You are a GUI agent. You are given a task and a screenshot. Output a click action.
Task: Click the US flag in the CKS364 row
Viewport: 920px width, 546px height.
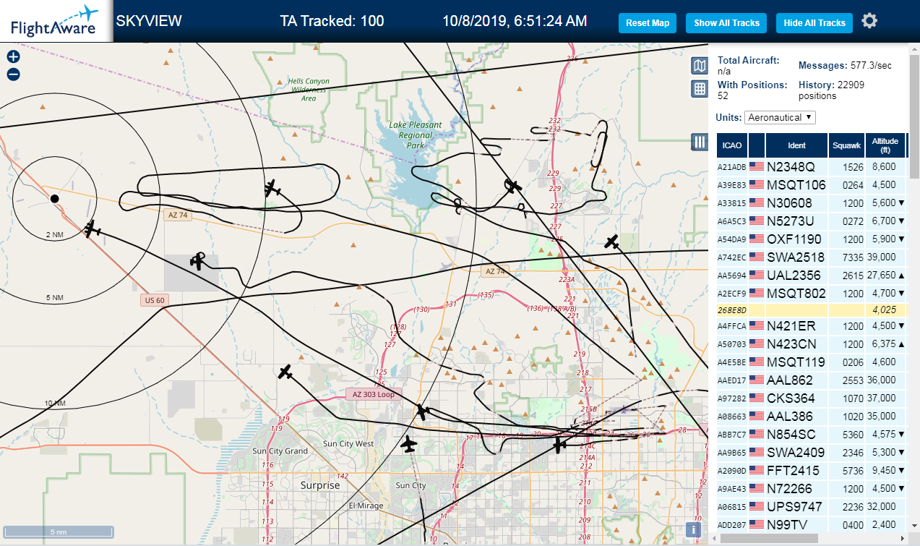[x=757, y=398]
